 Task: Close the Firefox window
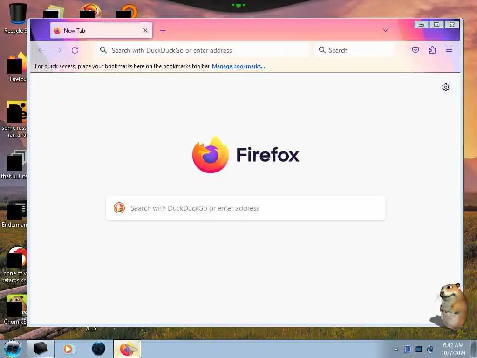tap(452, 25)
